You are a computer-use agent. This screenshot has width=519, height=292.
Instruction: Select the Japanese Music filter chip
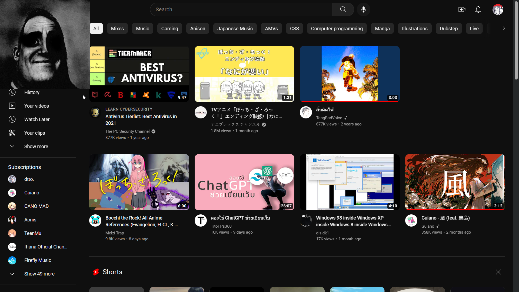pyautogui.click(x=235, y=28)
